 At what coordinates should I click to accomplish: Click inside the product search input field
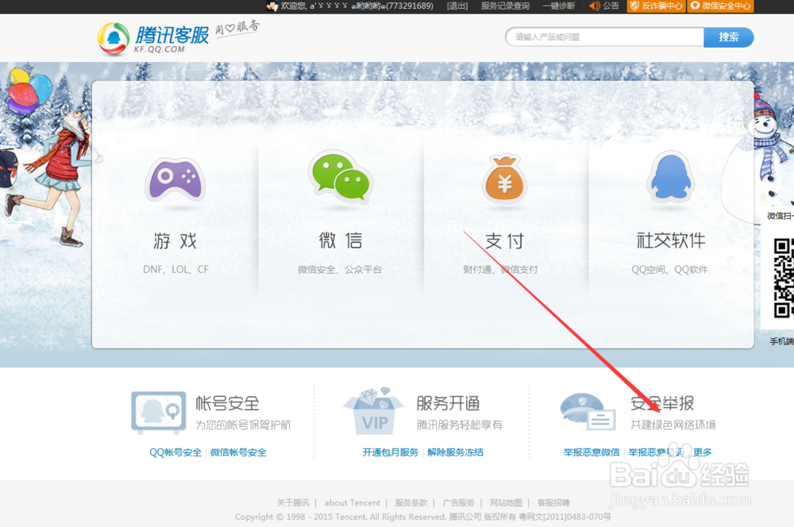pos(603,37)
